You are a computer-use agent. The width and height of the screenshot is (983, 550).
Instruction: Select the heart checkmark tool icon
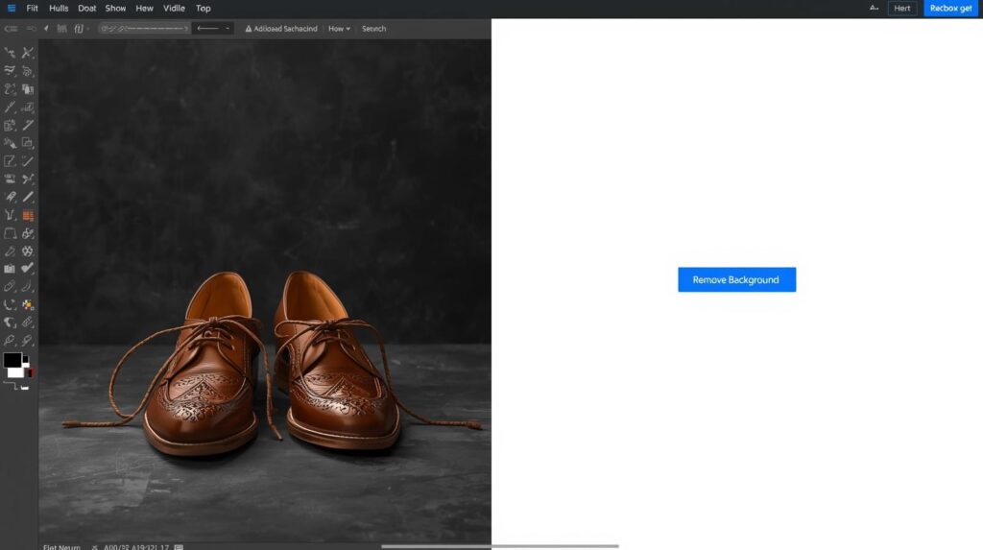click(x=28, y=269)
